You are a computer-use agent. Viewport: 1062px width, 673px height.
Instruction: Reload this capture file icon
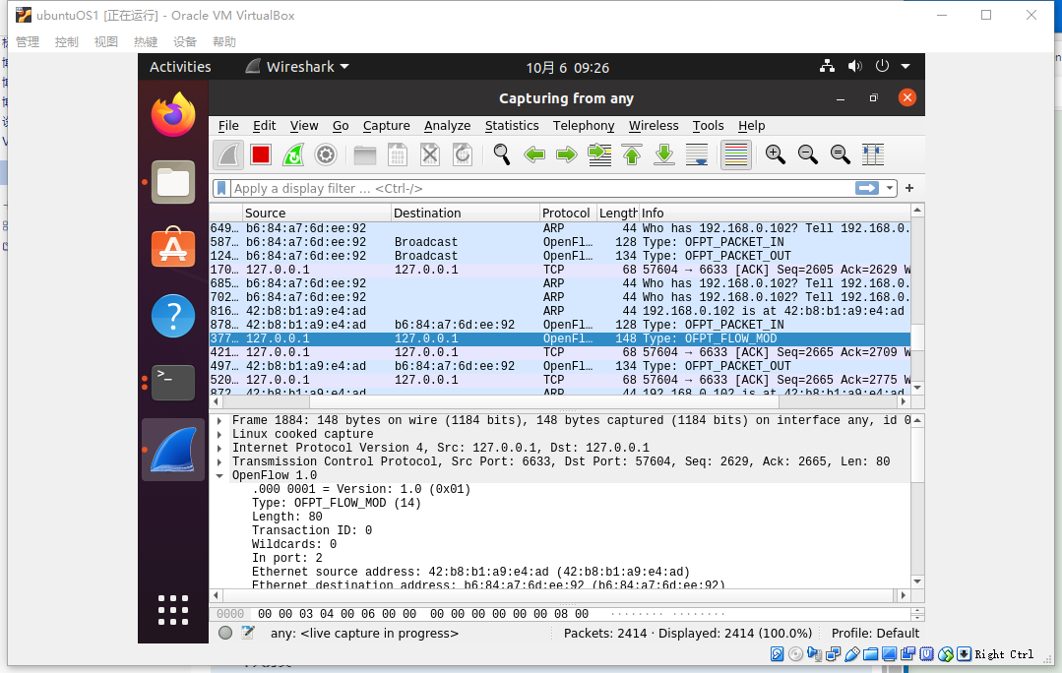tap(462, 155)
